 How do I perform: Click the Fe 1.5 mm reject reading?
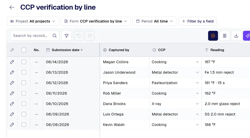pyautogui.click(x=226, y=72)
